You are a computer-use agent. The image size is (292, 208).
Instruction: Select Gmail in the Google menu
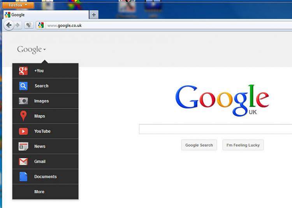tap(46, 161)
